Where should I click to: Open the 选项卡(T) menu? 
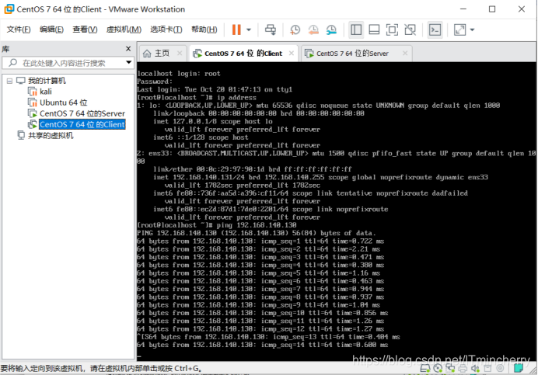[166, 30]
